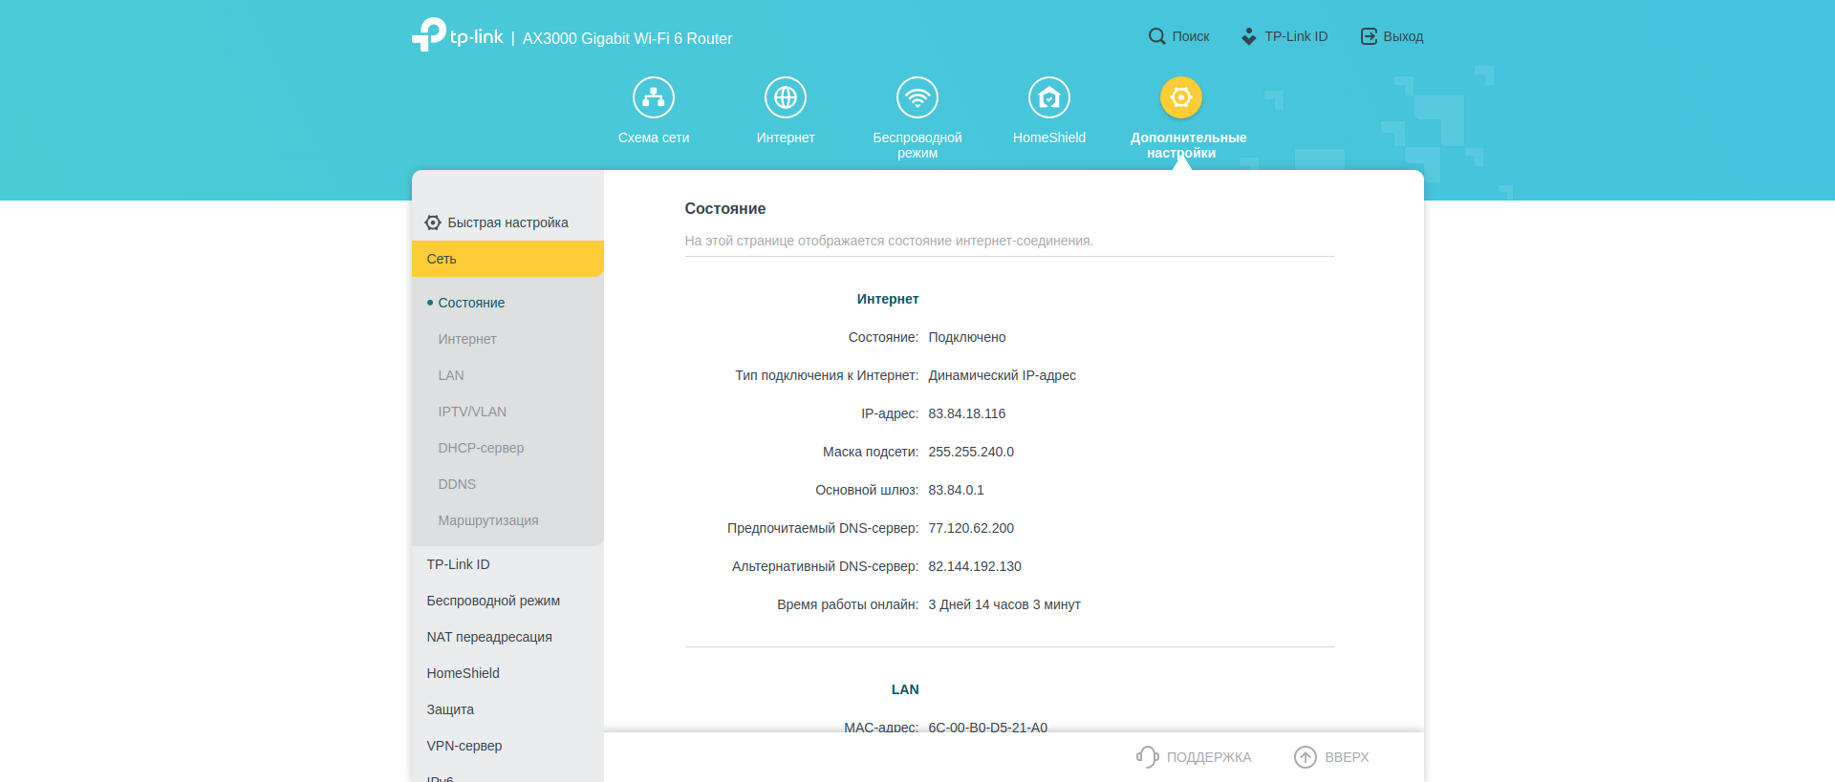Open LAN settings in the sidebar
1835x782 pixels.
(x=451, y=375)
